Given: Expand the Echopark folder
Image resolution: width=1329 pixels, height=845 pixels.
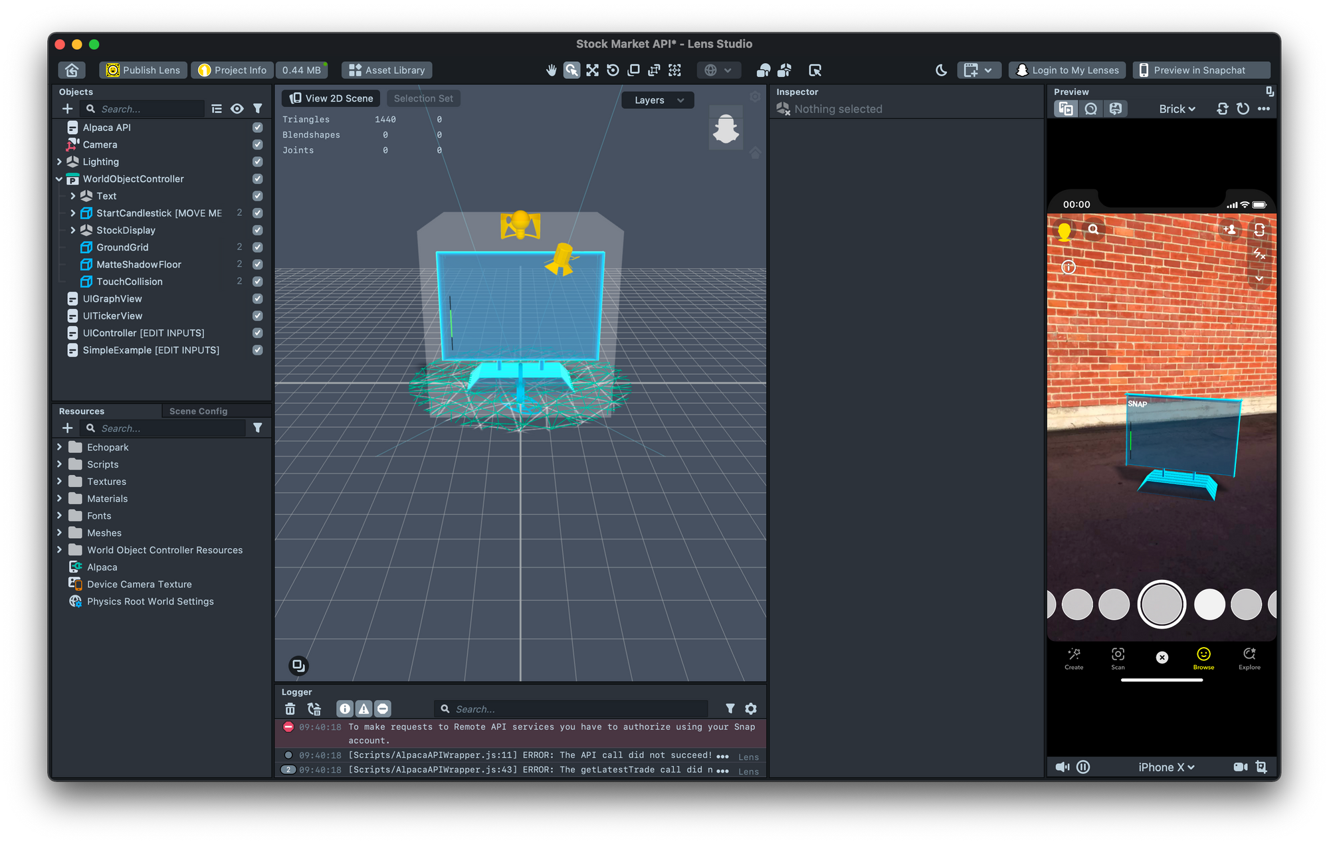Looking at the screenshot, I should (59, 447).
